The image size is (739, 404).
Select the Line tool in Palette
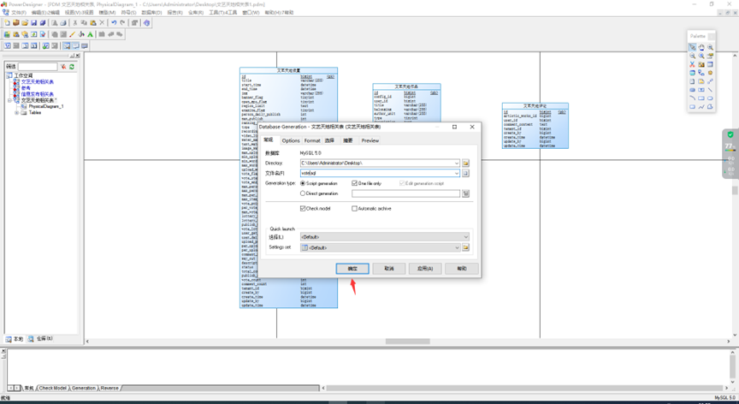pyautogui.click(x=710, y=90)
